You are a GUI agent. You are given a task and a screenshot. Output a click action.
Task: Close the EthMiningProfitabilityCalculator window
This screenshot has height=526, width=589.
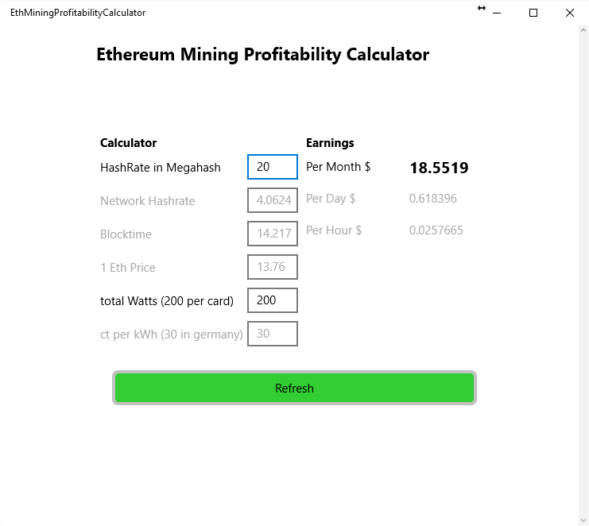tap(569, 13)
